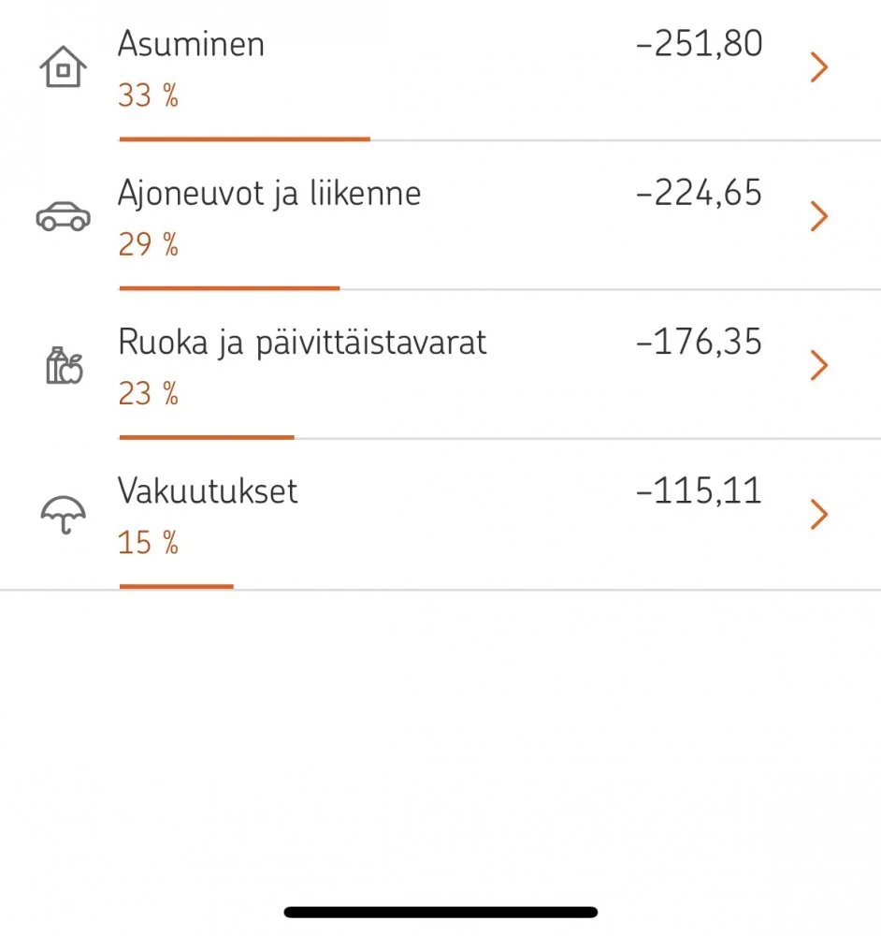Click the −176,35 food amount
This screenshot has width=881, height=936.
click(x=699, y=343)
